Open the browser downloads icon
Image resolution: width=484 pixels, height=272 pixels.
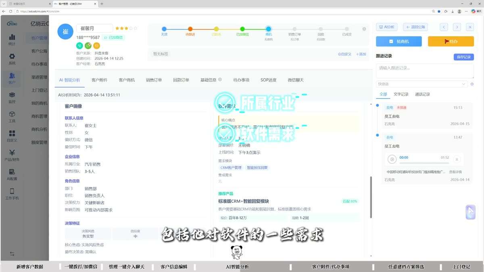tap(453, 11)
